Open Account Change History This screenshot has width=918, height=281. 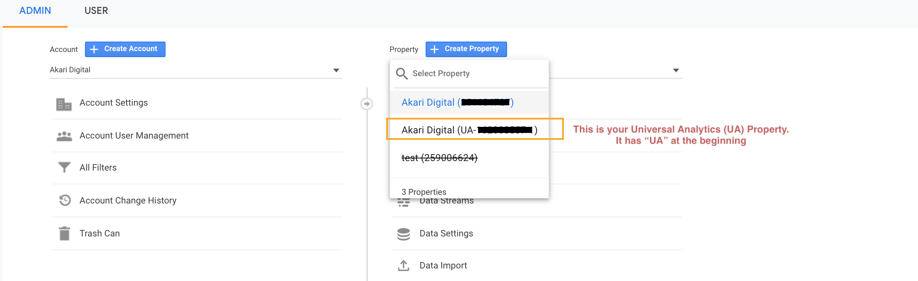[128, 201]
